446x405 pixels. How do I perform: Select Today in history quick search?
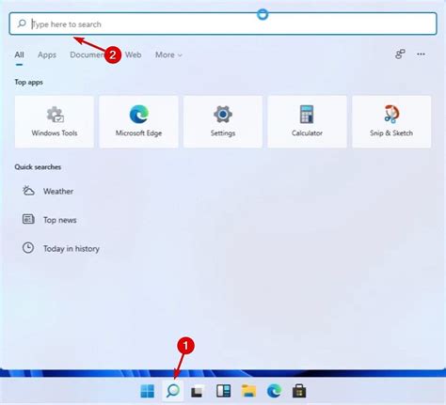tap(72, 249)
